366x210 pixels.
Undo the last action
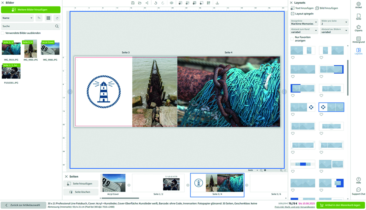(x=156, y=3)
